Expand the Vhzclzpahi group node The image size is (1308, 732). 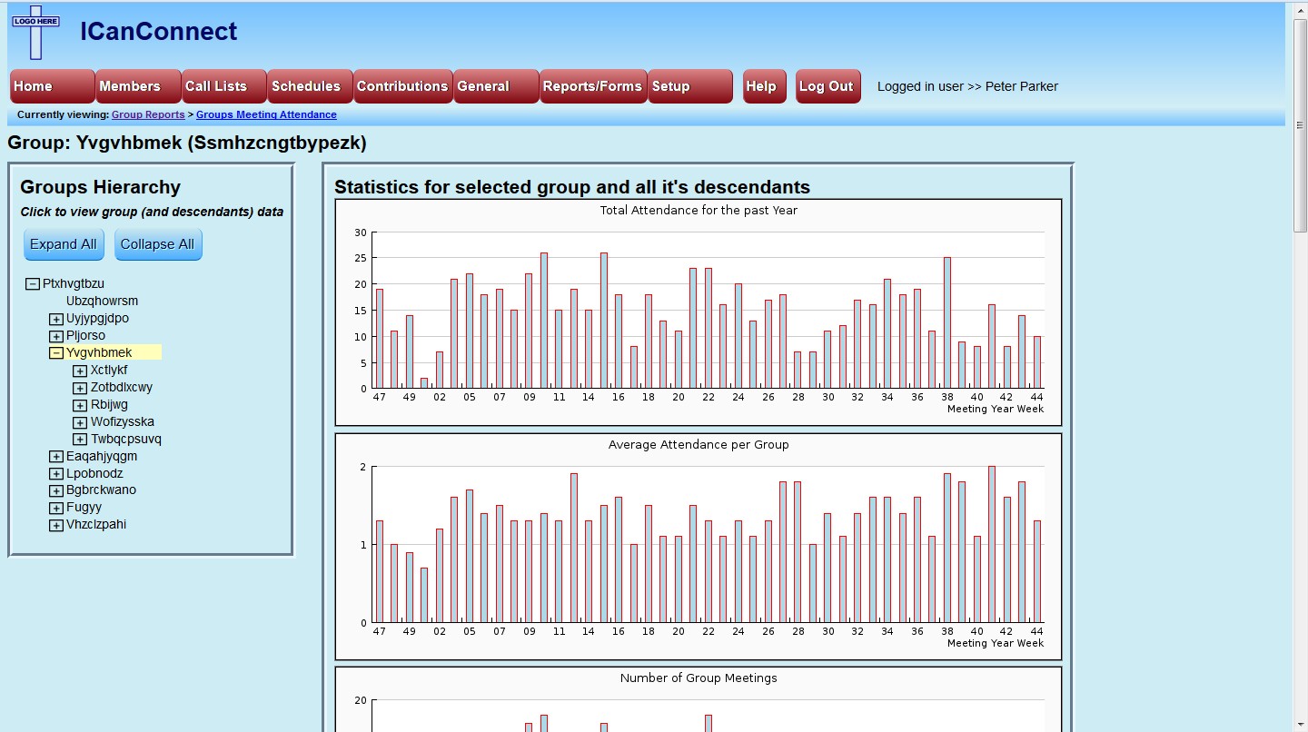pyautogui.click(x=56, y=525)
